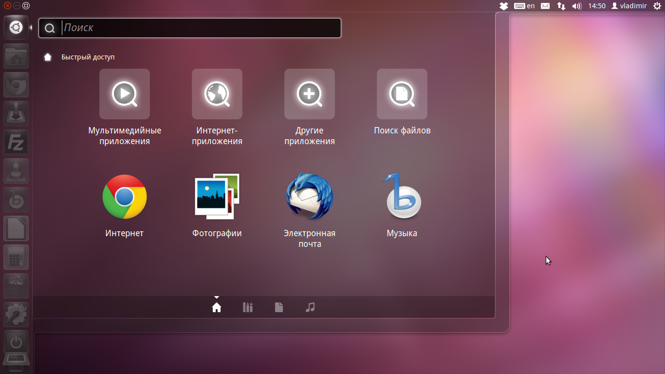Viewport: 665px width, 374px height.
Task: Open the session gear menu in the top panel
Action: tap(658, 6)
